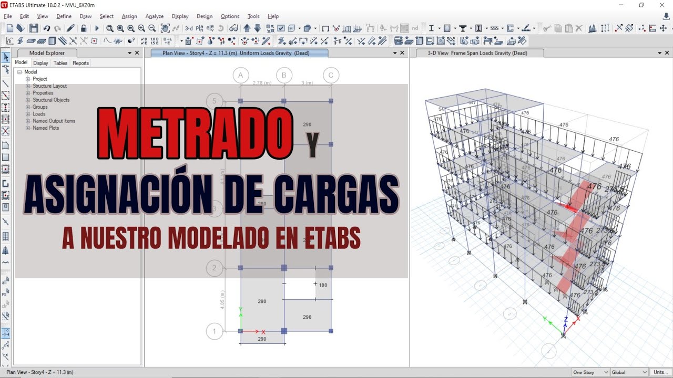Click the Units button

tap(660, 372)
